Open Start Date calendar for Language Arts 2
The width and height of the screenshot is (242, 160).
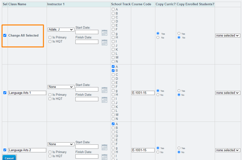(x=104, y=147)
